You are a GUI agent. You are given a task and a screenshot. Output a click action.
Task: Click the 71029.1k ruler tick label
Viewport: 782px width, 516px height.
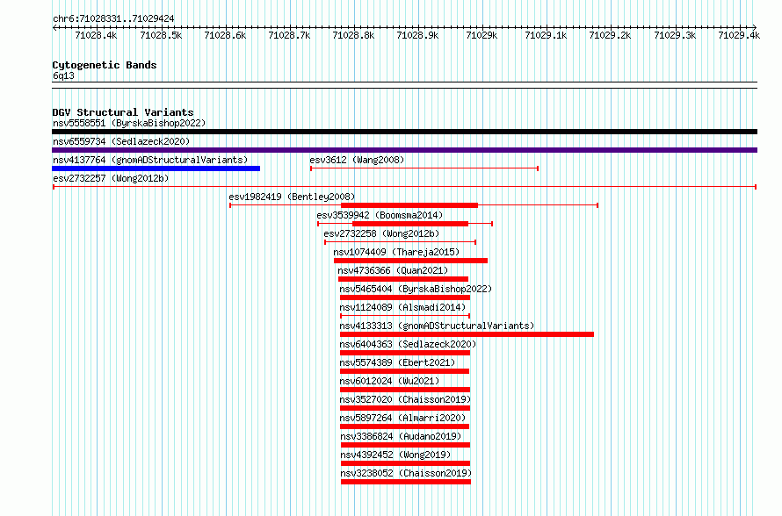546,35
